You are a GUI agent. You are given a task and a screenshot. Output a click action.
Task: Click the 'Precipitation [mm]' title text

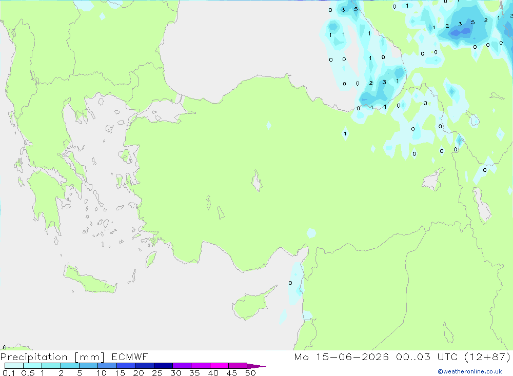(x=53, y=357)
